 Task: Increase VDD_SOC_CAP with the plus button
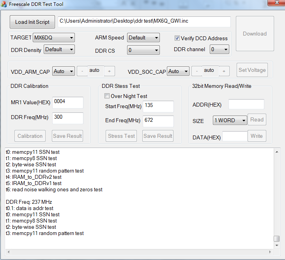click(x=224, y=71)
